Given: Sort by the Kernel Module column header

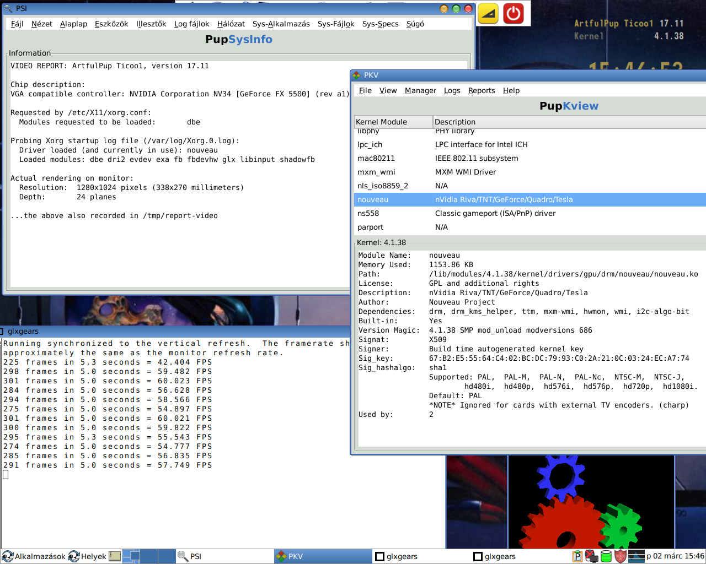Looking at the screenshot, I should tap(393, 122).
